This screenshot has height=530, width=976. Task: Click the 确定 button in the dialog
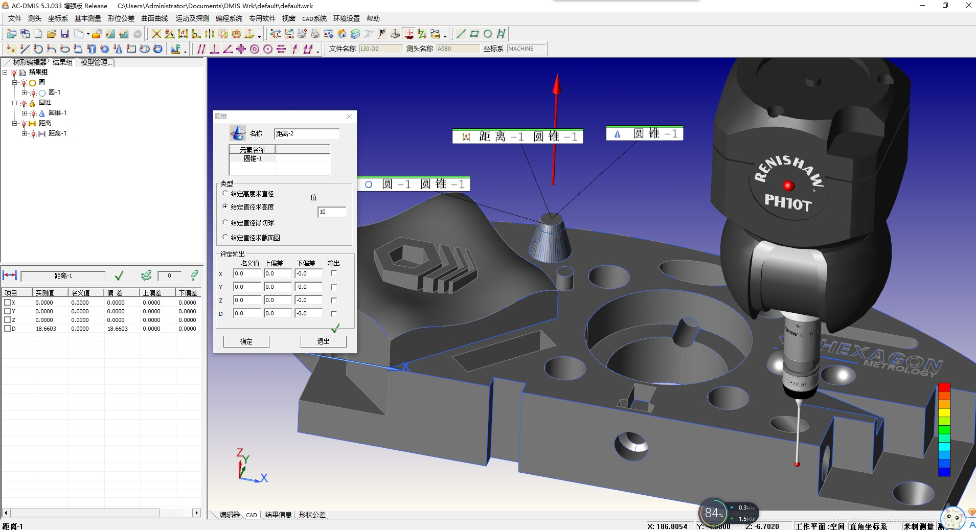246,341
